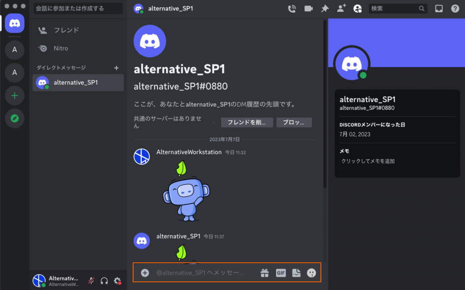Image resolution: width=465 pixels, height=290 pixels.
Task: Toggle headphone deafen
Action: click(104, 281)
